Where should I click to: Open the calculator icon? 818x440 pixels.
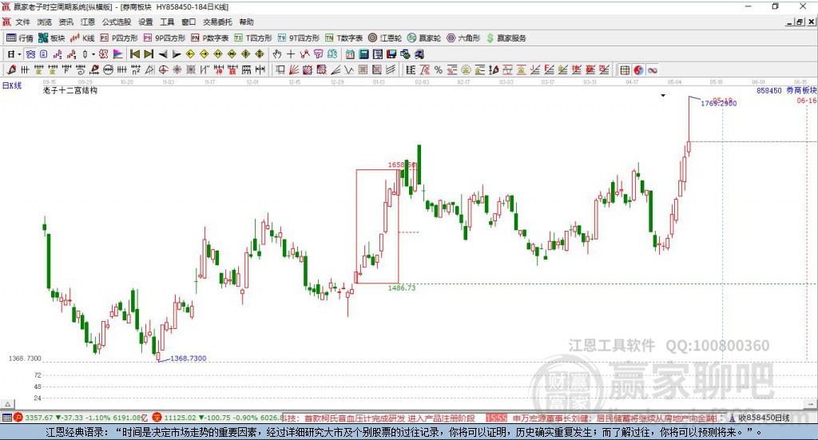click(x=363, y=54)
